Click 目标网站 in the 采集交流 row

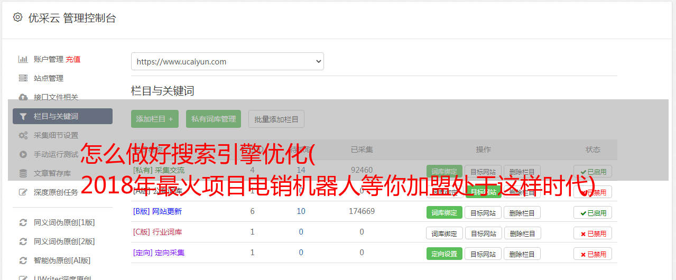(483, 171)
